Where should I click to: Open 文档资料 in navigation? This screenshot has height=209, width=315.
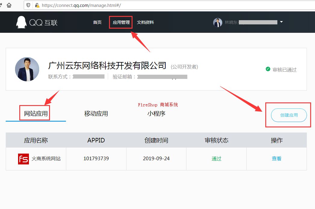tap(145, 22)
